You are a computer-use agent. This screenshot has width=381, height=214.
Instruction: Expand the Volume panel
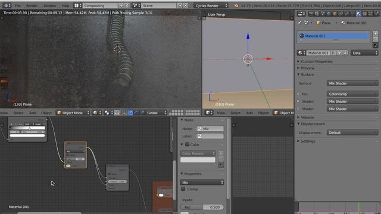point(307,118)
